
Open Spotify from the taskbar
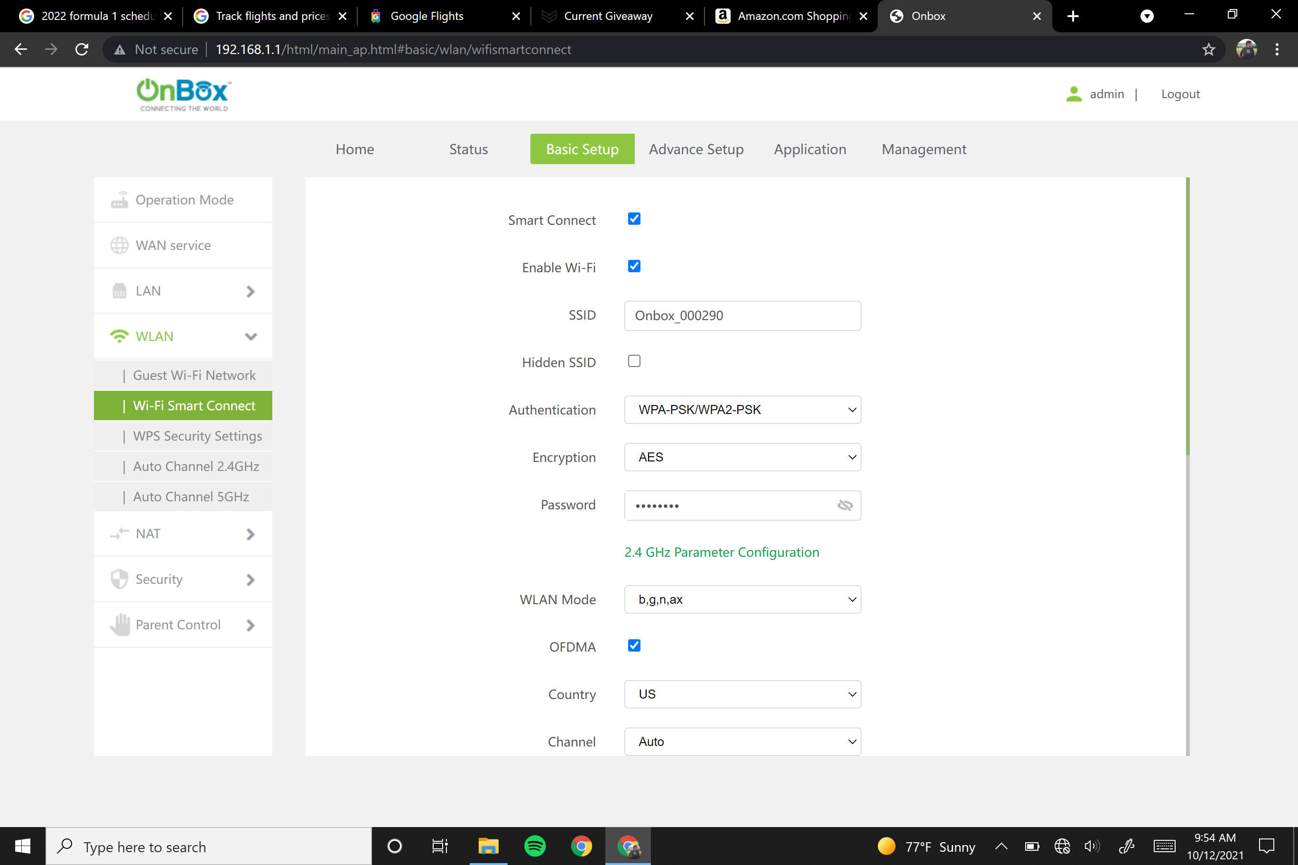[x=535, y=846]
